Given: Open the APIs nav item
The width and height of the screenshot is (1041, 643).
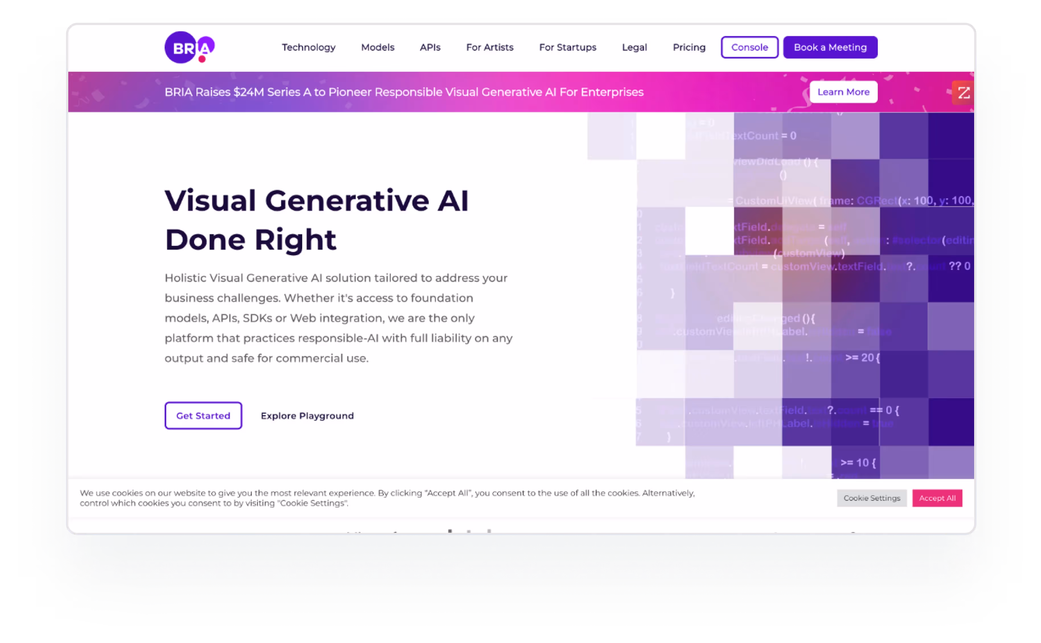Looking at the screenshot, I should pyautogui.click(x=430, y=47).
